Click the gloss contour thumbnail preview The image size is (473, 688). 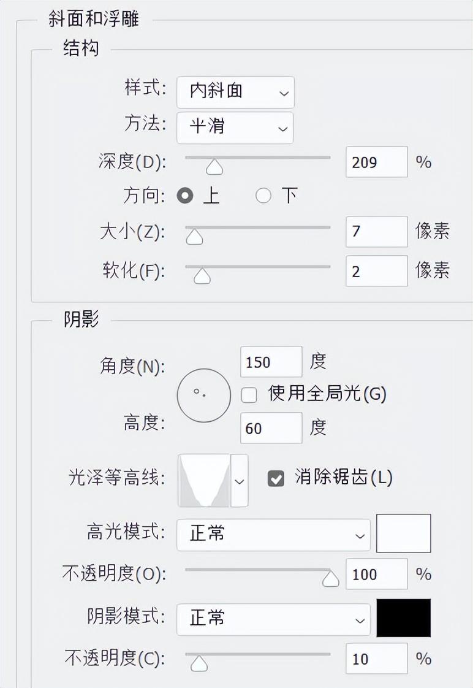point(204,481)
